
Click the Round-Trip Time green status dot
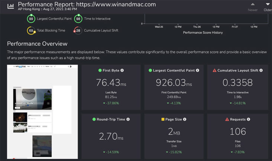point(94,119)
